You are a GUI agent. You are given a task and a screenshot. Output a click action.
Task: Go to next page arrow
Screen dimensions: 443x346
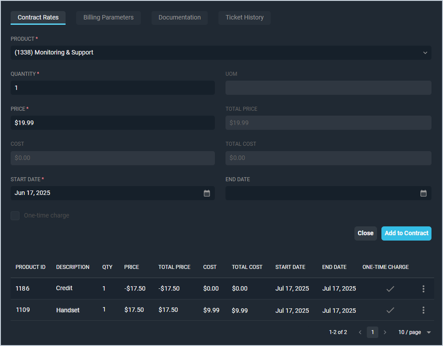(x=385, y=332)
